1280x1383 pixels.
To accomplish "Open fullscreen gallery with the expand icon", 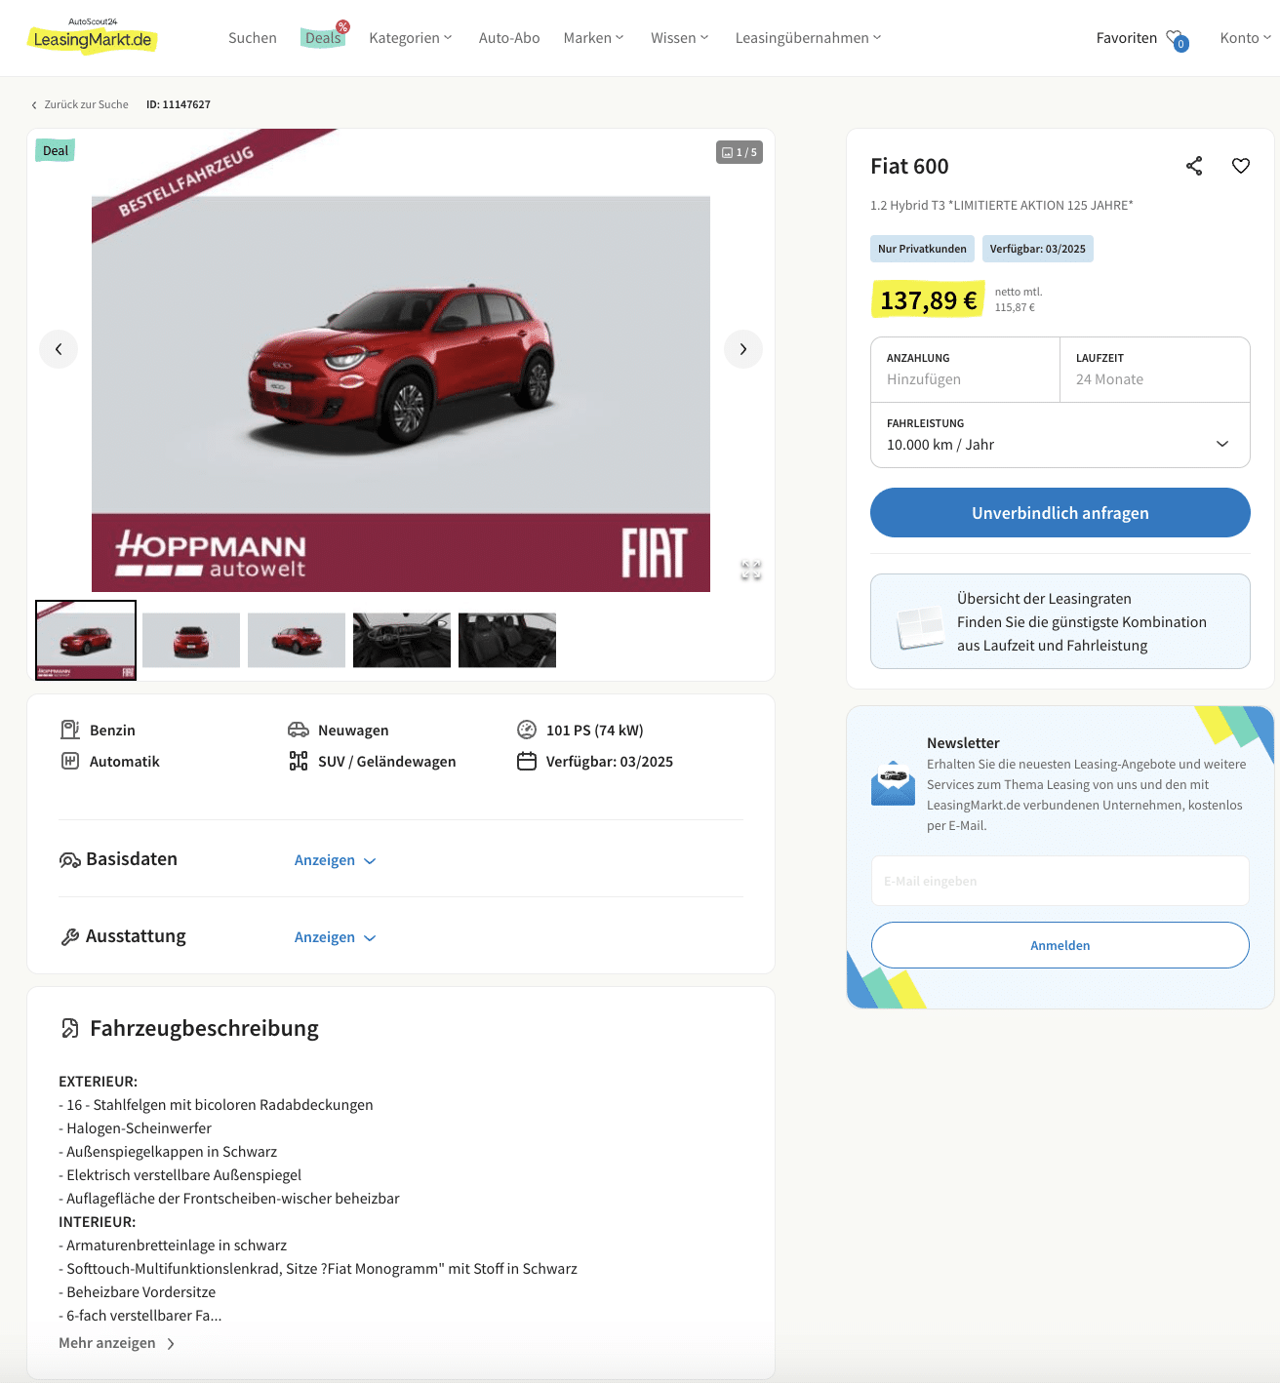I will 750,571.
